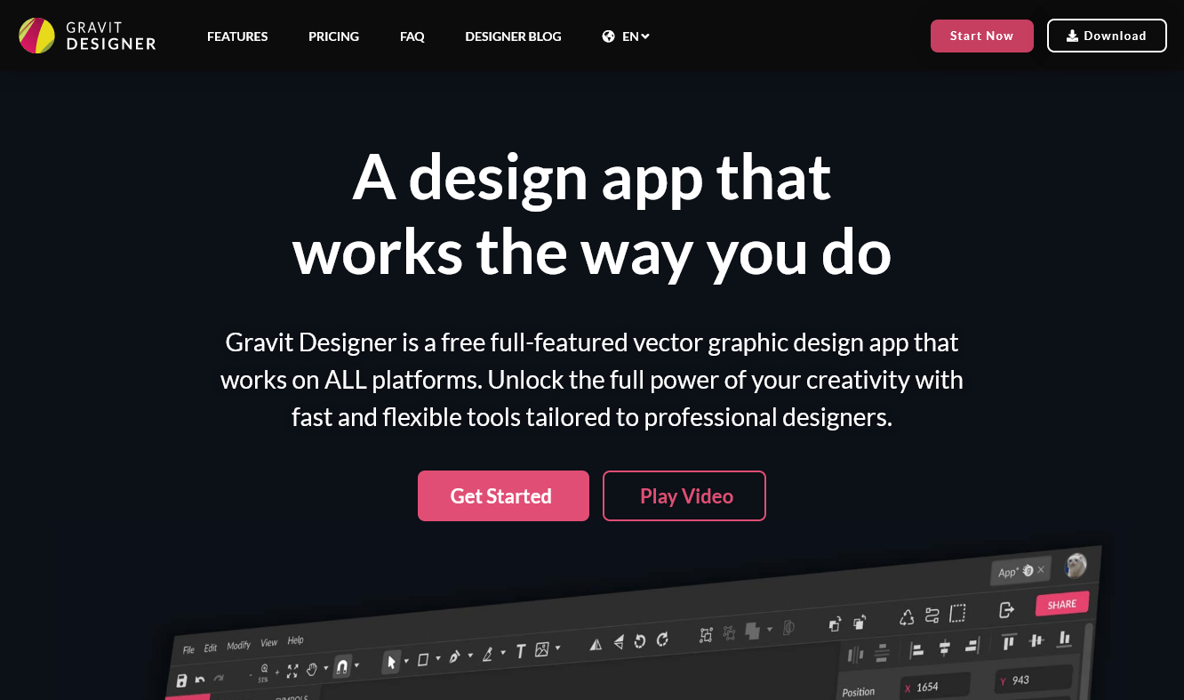Open the EN language dropdown
1184x700 pixels.
tap(626, 36)
